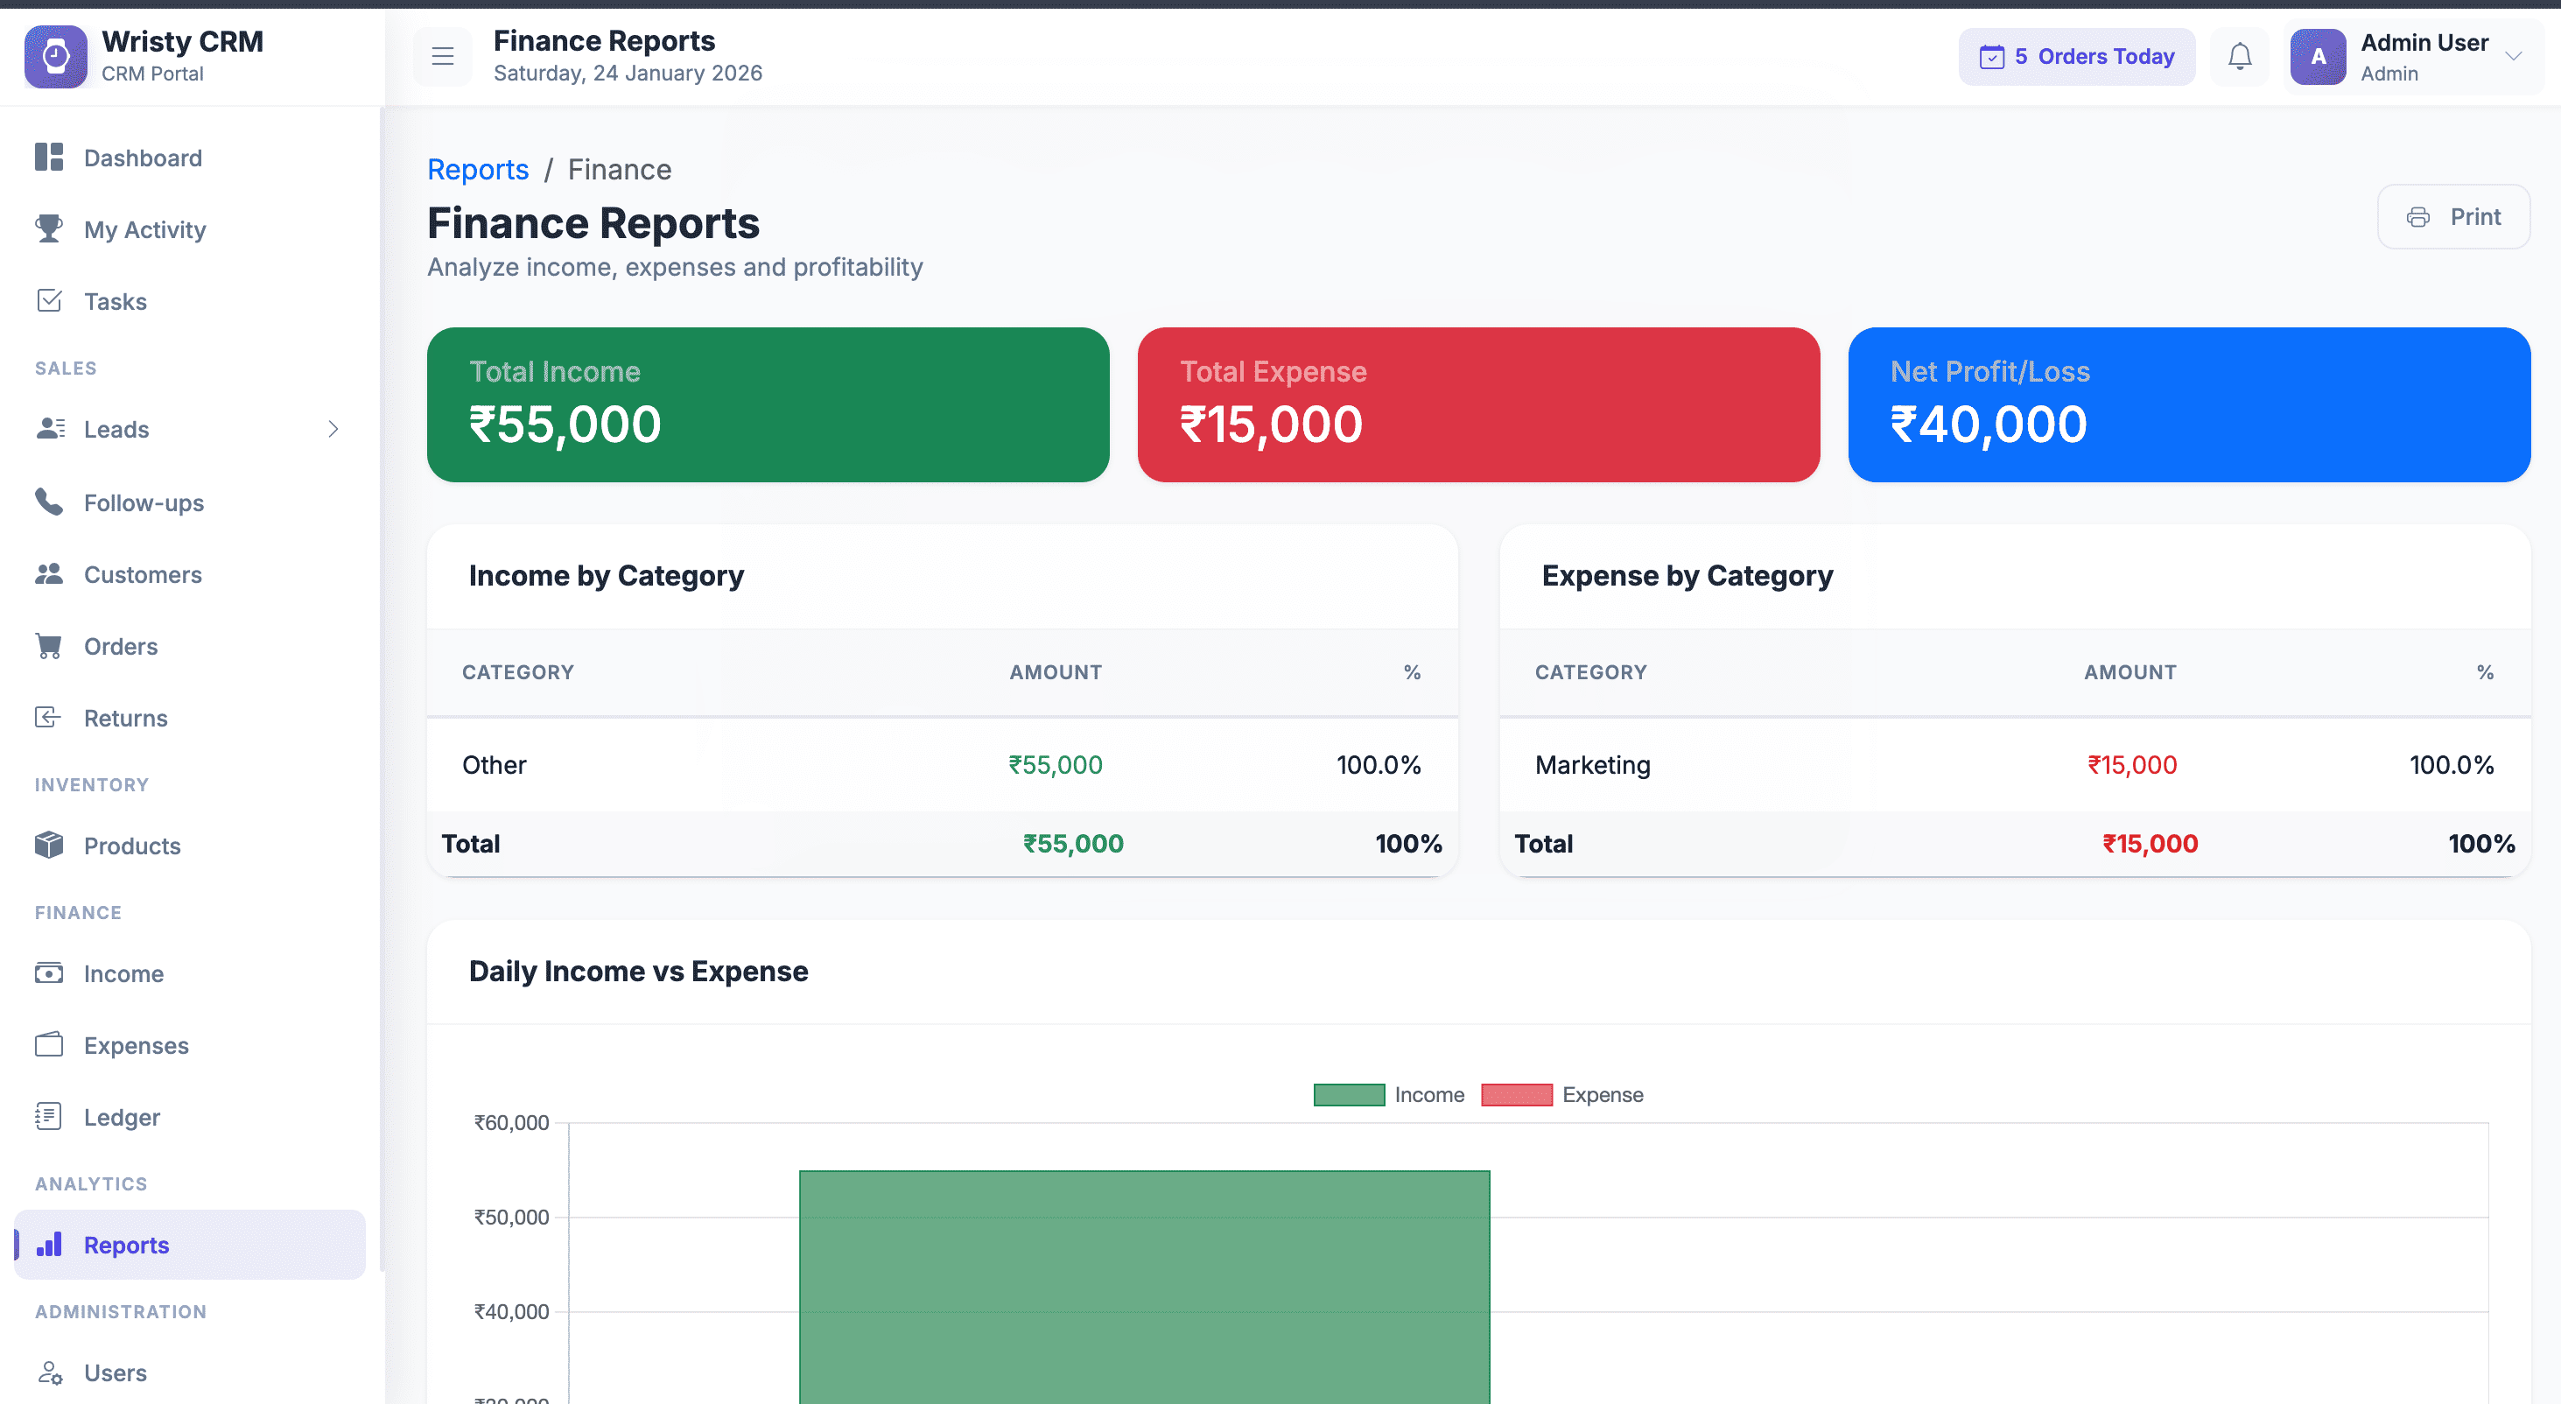The height and width of the screenshot is (1404, 2561).
Task: Click the notification bell icon
Action: [x=2239, y=57]
